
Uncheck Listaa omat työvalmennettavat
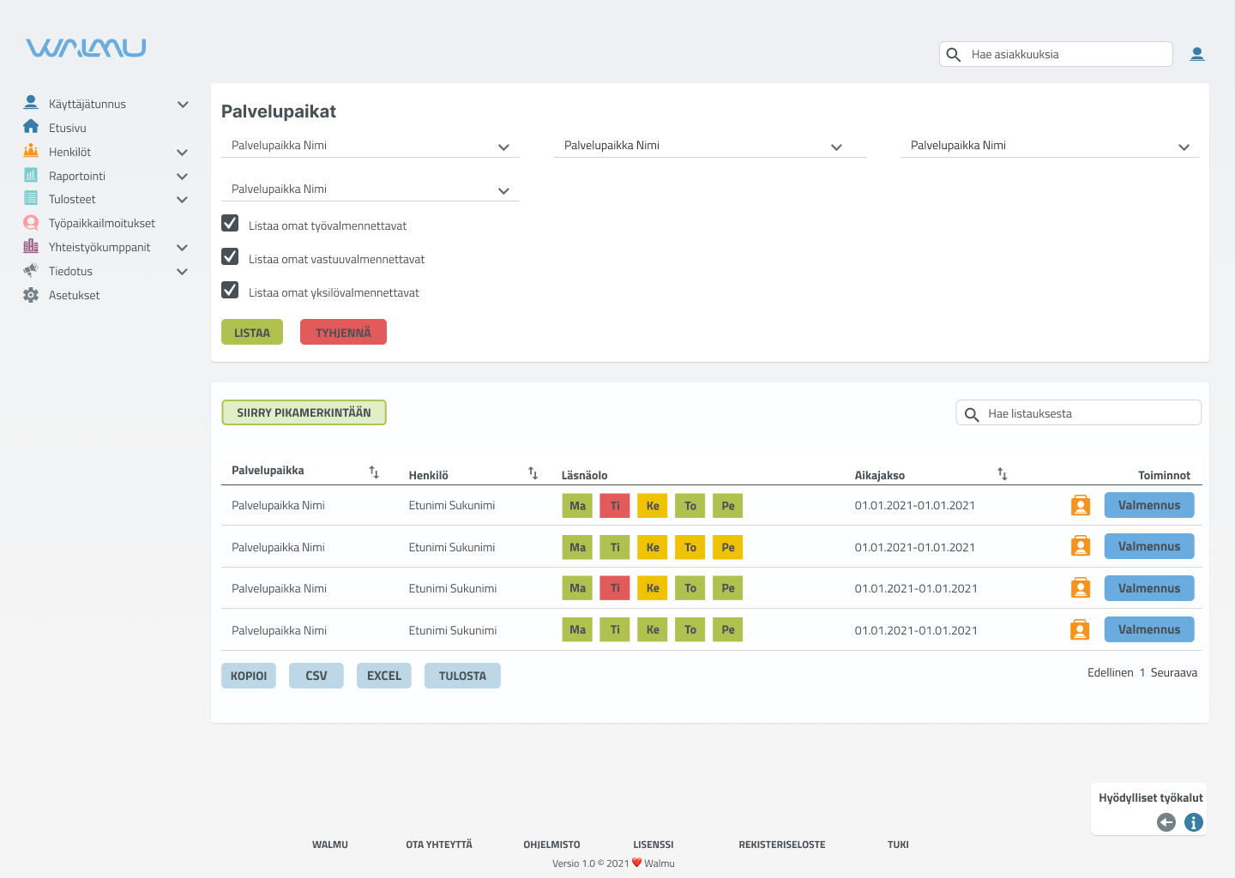click(229, 222)
